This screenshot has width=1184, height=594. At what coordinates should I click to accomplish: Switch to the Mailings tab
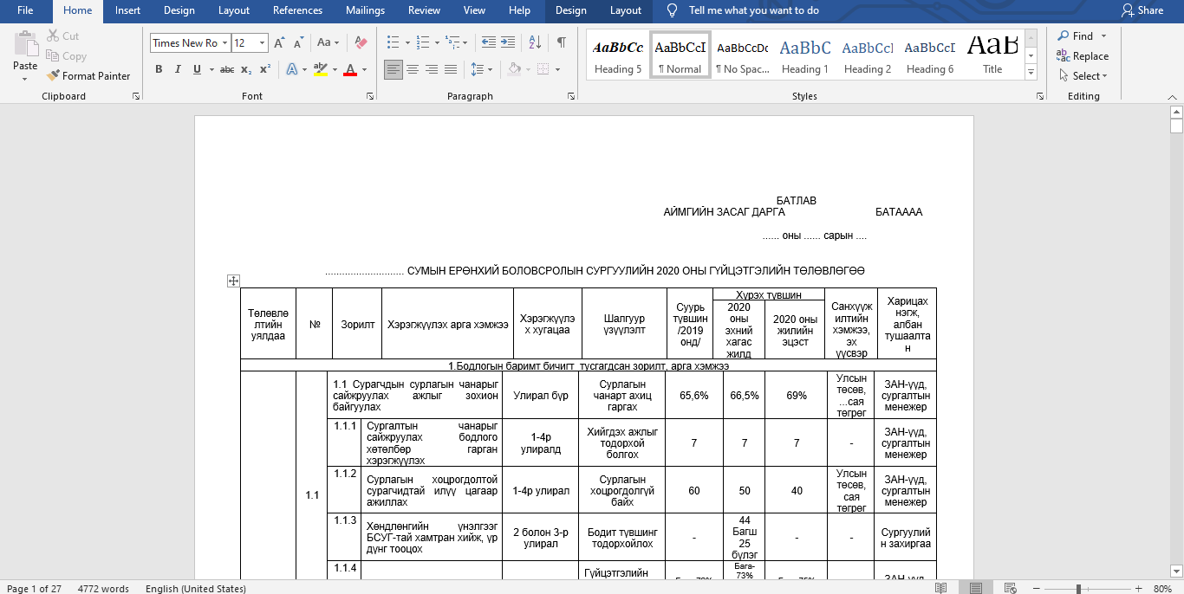[364, 10]
